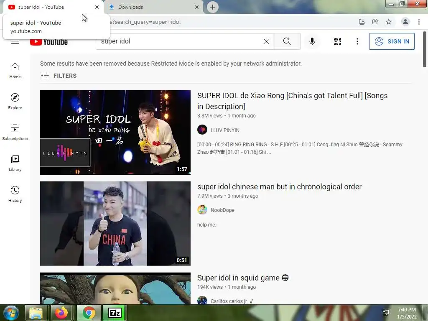Image resolution: width=428 pixels, height=321 pixels.
Task: Open the YouTube apps grid icon
Action: tap(337, 41)
